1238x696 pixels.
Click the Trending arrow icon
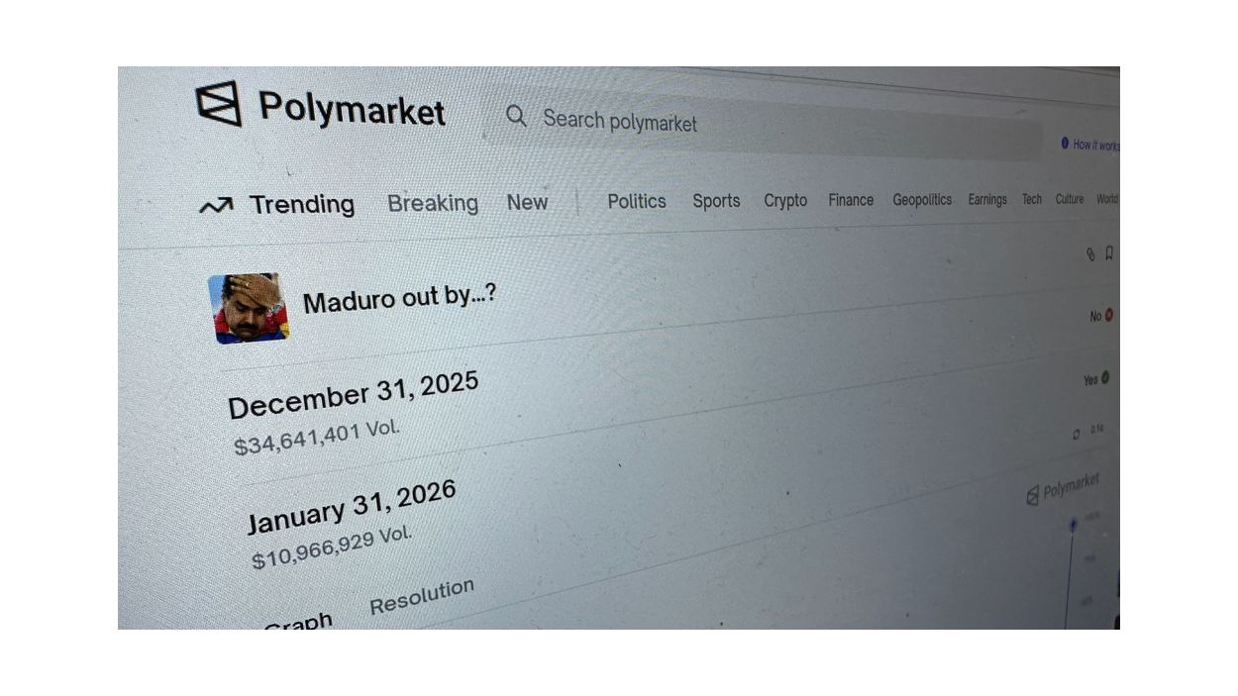click(216, 206)
